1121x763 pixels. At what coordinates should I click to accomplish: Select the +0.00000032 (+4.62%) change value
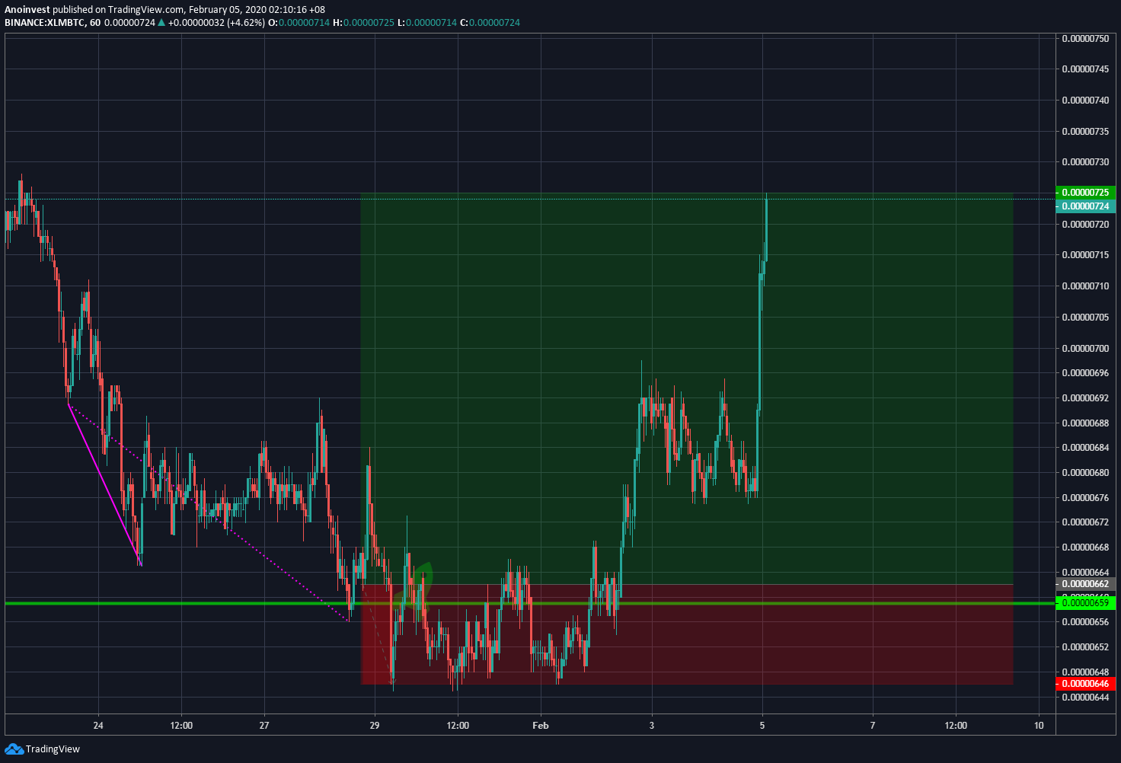217,23
